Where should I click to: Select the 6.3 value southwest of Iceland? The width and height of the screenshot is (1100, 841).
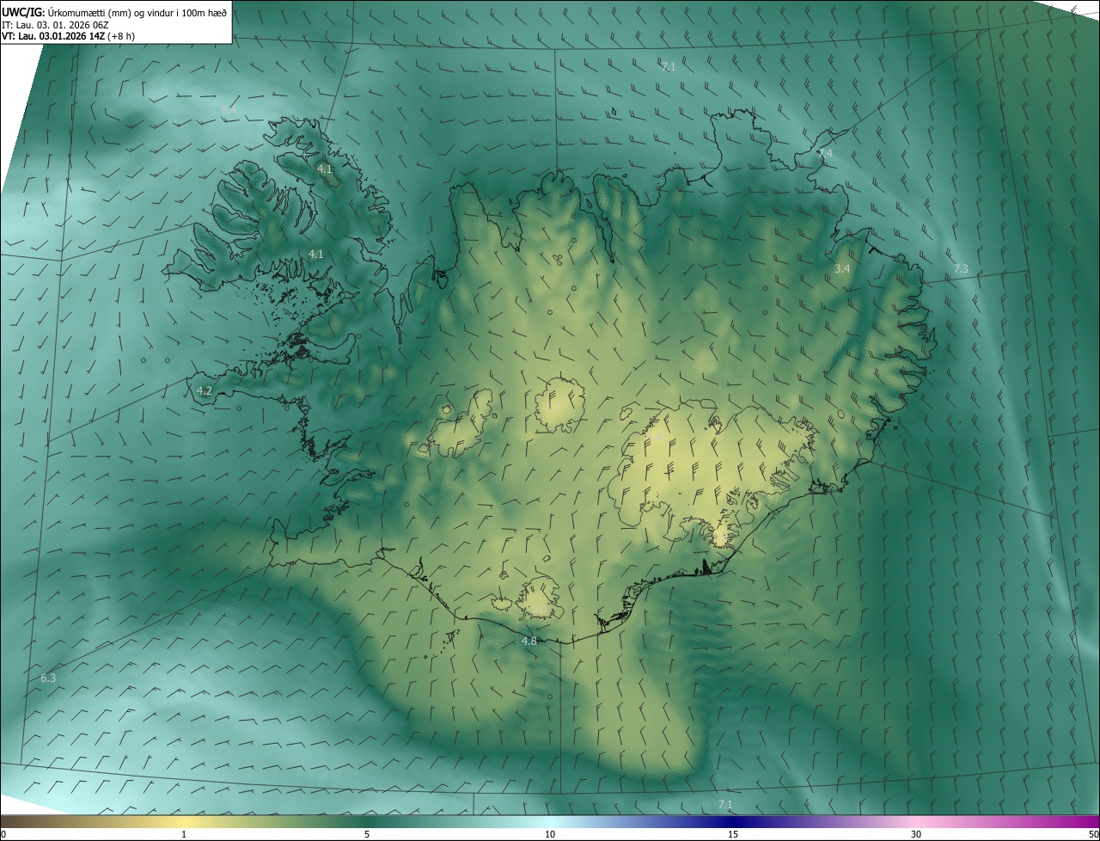[x=48, y=678]
